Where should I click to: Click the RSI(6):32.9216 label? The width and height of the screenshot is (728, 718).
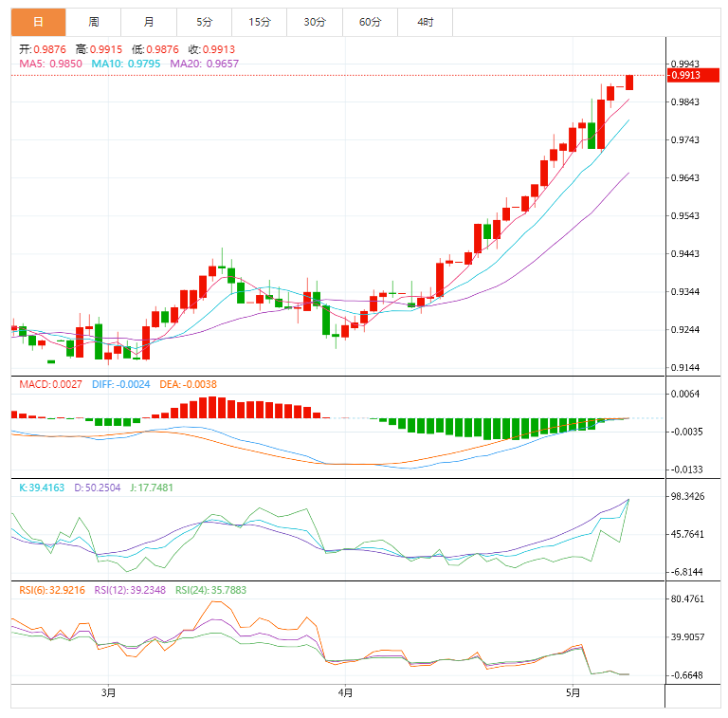(x=52, y=590)
